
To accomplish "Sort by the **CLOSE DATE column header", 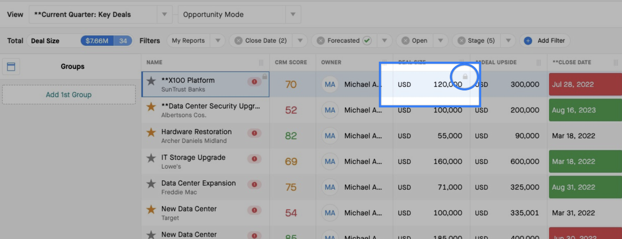I will 572,62.
